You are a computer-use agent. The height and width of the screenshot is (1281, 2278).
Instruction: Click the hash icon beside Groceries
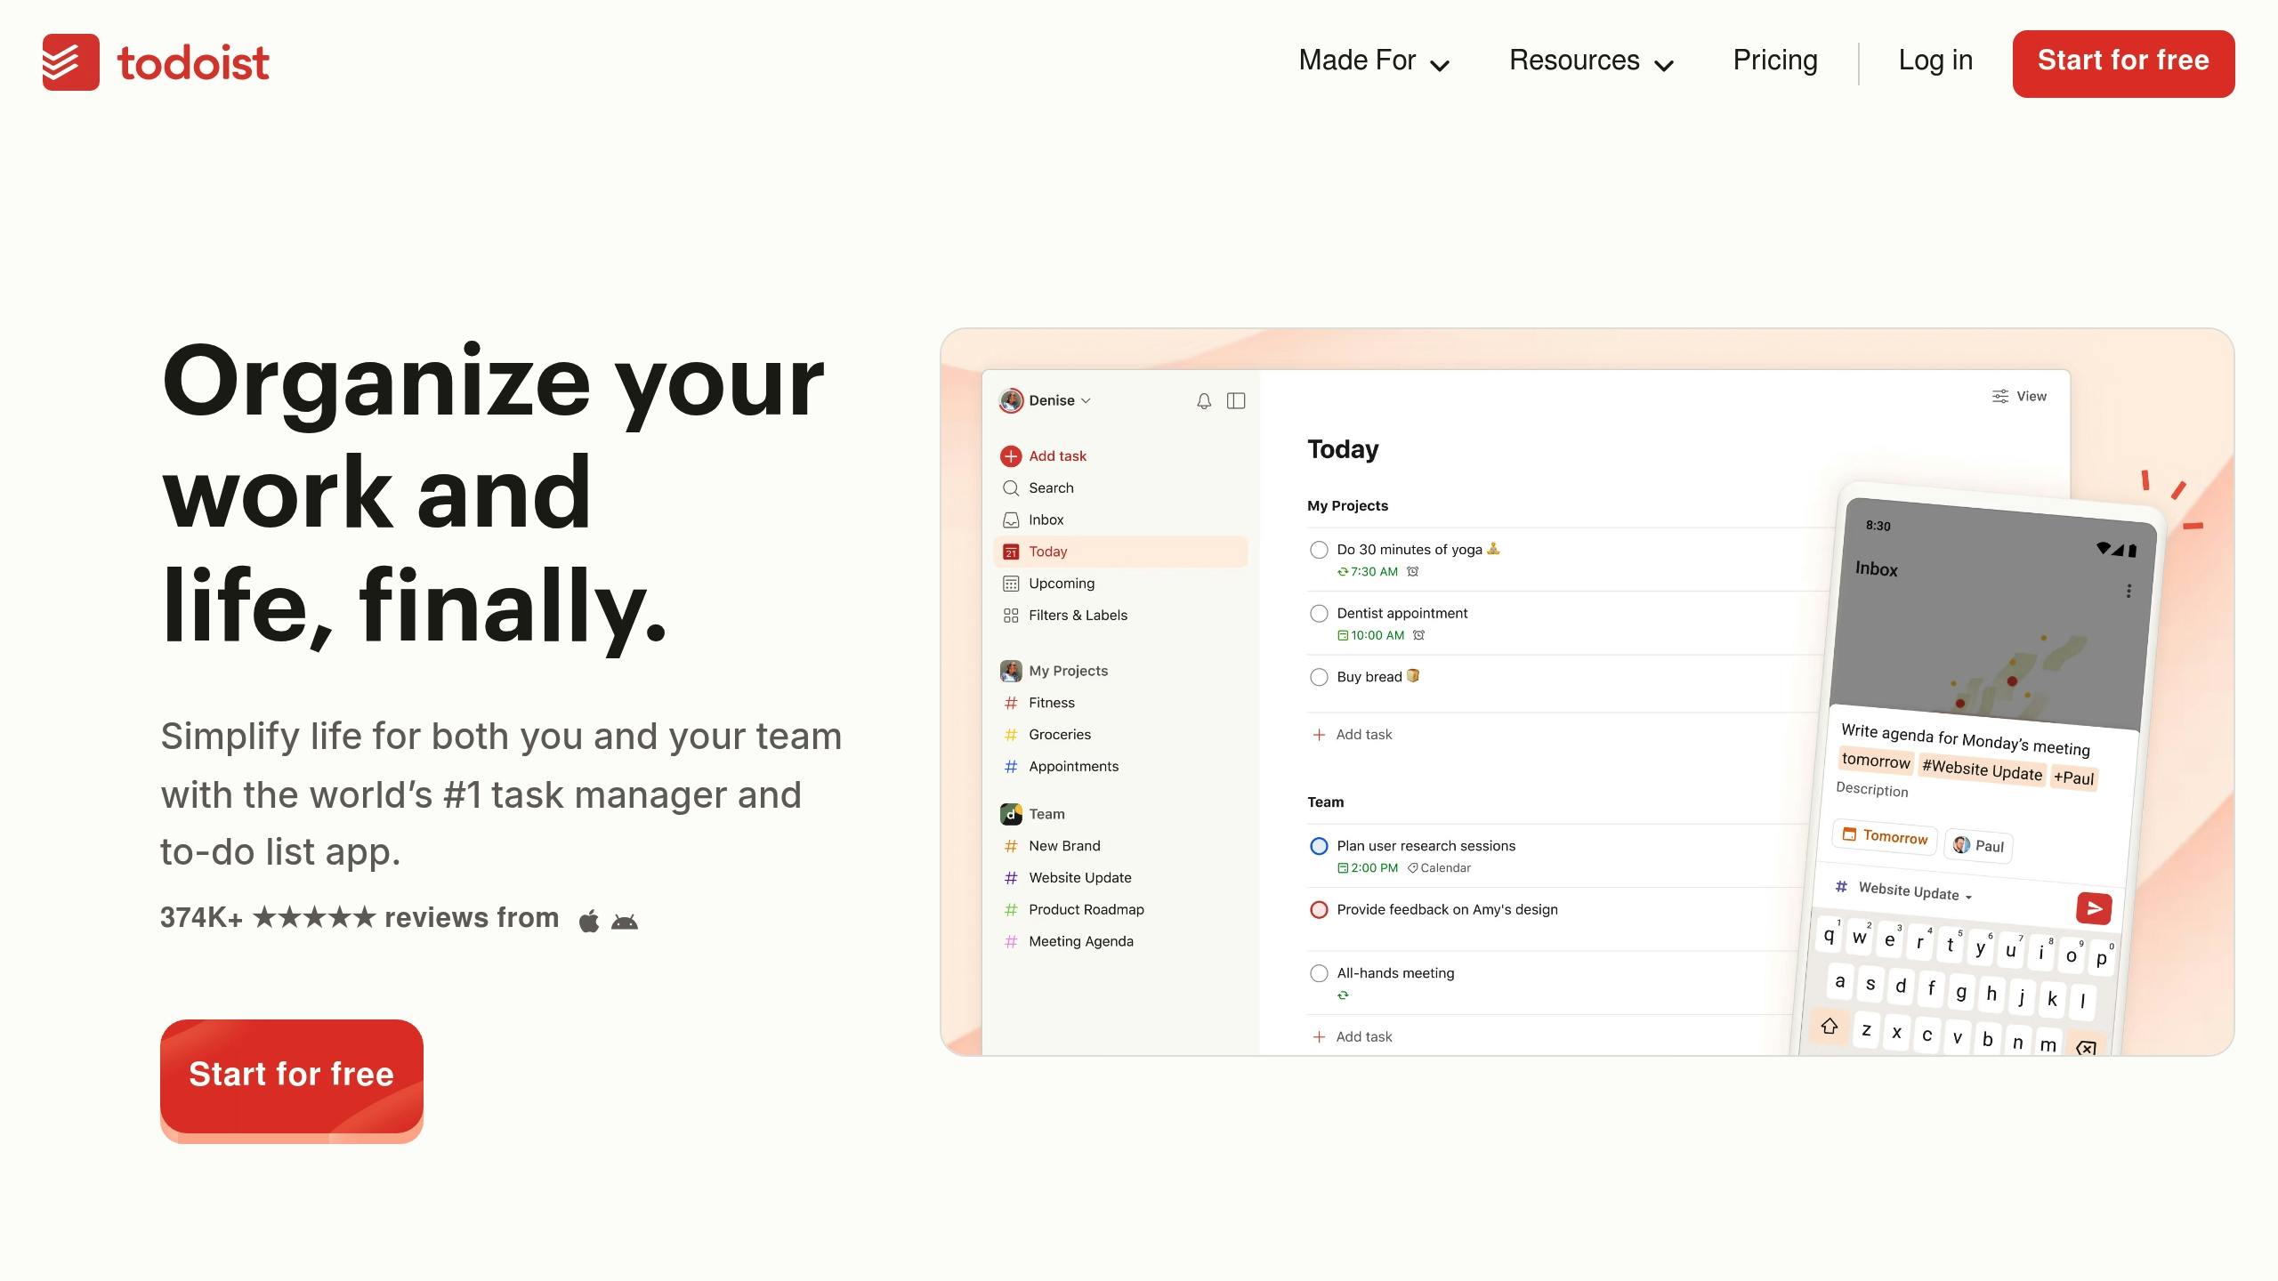click(x=1011, y=735)
